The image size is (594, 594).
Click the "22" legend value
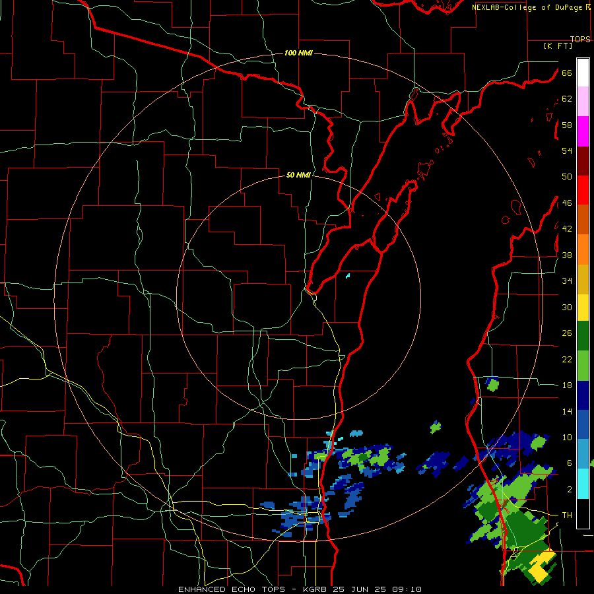[x=567, y=359]
